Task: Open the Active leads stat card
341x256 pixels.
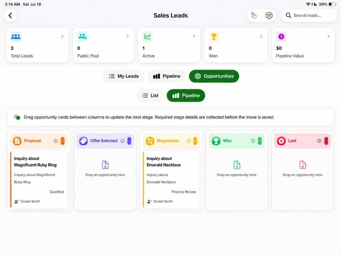Action: click(169, 45)
